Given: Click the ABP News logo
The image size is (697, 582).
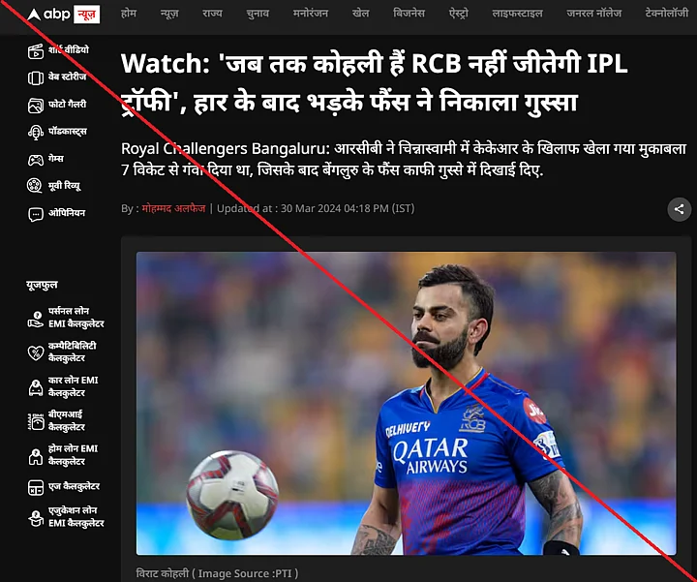Looking at the screenshot, I should pyautogui.click(x=63, y=15).
